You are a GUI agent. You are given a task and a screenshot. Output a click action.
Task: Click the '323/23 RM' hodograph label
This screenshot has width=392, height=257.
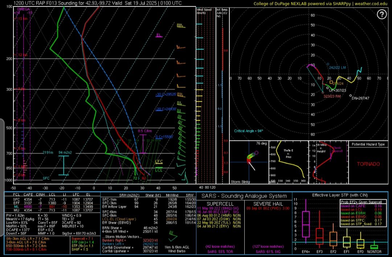pos(332,96)
